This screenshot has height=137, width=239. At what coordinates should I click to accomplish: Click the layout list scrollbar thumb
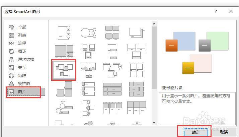point(154,58)
